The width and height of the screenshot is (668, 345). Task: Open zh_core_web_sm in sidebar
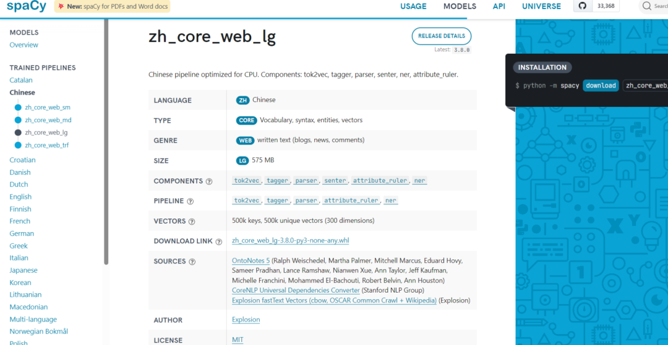click(x=48, y=107)
